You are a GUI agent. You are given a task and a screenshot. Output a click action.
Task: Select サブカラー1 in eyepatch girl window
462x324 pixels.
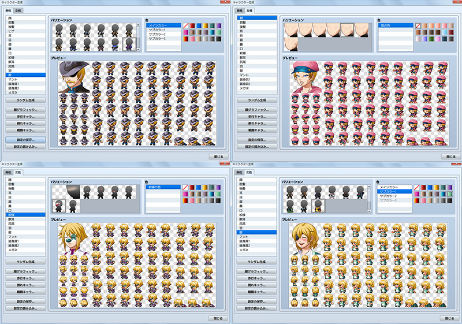coord(394,192)
